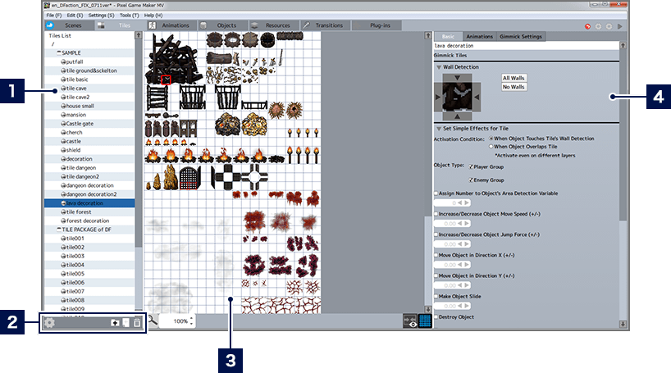Click the add new tileset page icon
The width and height of the screenshot is (671, 373).
pos(126,323)
